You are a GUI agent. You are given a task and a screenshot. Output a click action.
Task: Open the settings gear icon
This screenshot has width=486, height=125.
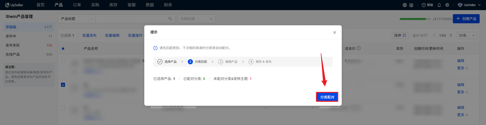pyautogui.click(x=447, y=5)
